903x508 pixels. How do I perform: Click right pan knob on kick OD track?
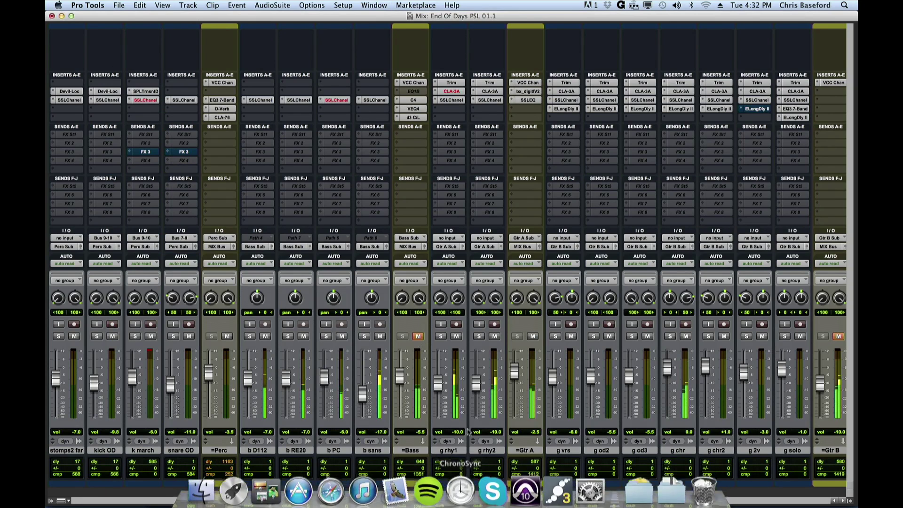pos(113,298)
